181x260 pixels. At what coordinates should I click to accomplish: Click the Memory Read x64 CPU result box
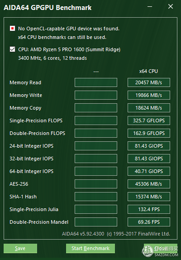[149, 82]
